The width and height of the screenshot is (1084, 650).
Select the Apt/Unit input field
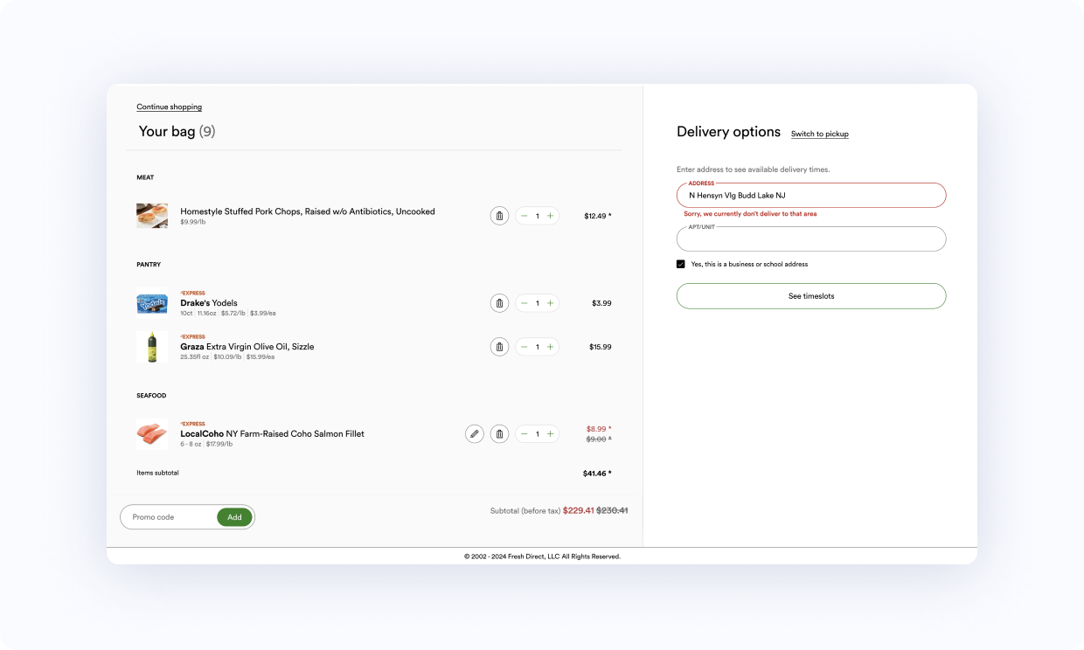[x=810, y=239]
